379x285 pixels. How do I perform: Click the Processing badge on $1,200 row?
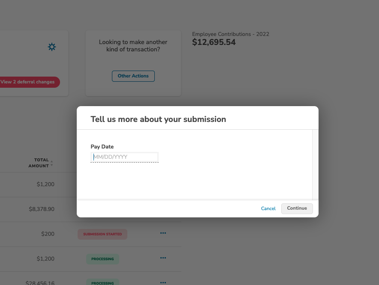pyautogui.click(x=102, y=259)
